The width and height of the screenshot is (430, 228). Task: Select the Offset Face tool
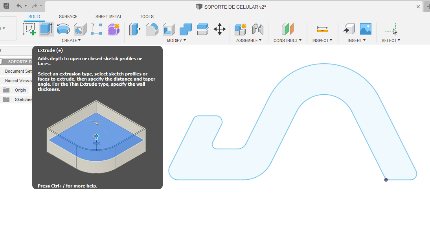point(203,29)
